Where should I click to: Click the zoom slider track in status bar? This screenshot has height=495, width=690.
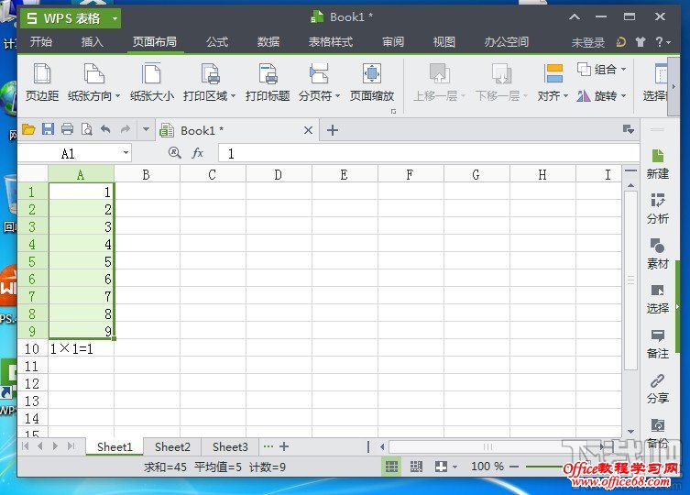tap(544, 467)
